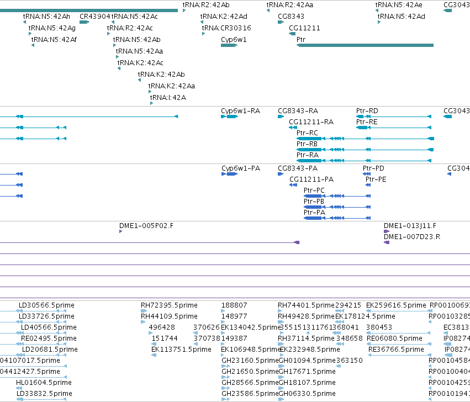Select the CG11211-PA label
Screen dimensions: 470x402
(x=311, y=179)
